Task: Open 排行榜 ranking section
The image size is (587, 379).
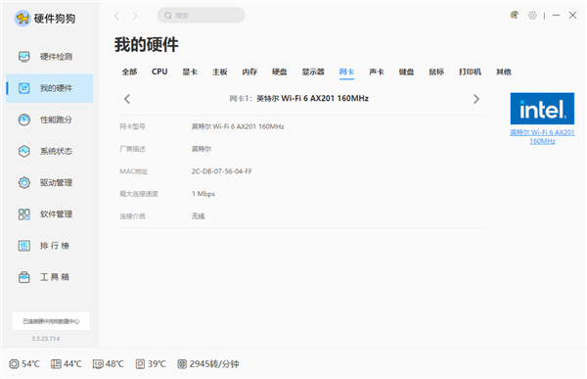Action: (x=50, y=246)
